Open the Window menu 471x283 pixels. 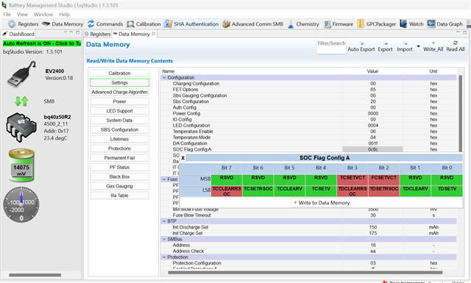tap(43, 15)
